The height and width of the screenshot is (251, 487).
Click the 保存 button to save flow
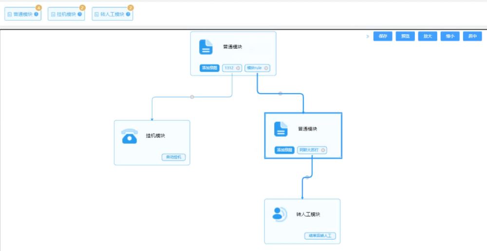383,36
